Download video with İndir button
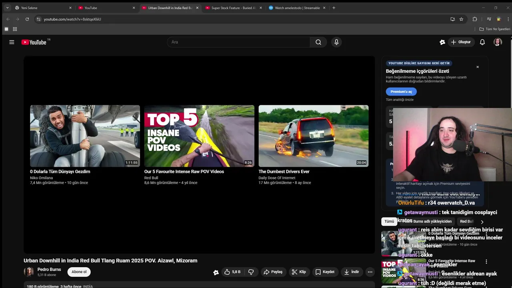This screenshot has height=288, width=512. coord(352,272)
